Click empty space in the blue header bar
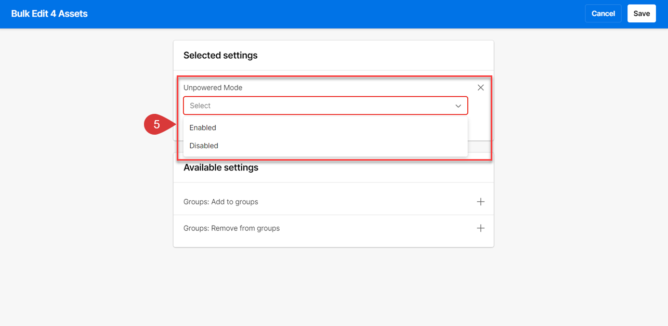 click(333, 14)
